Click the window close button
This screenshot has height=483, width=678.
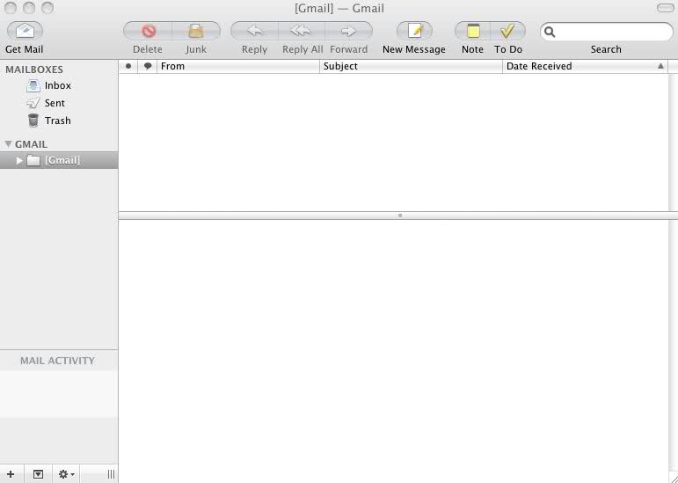pos(11,8)
